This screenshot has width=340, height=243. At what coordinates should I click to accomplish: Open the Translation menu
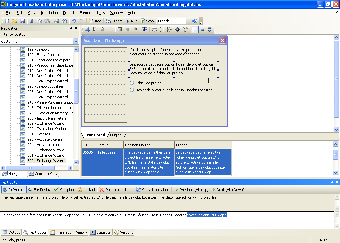pyautogui.click(x=49, y=13)
